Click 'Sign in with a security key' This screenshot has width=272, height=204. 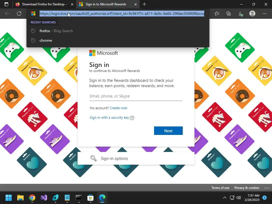pyautogui.click(x=109, y=118)
